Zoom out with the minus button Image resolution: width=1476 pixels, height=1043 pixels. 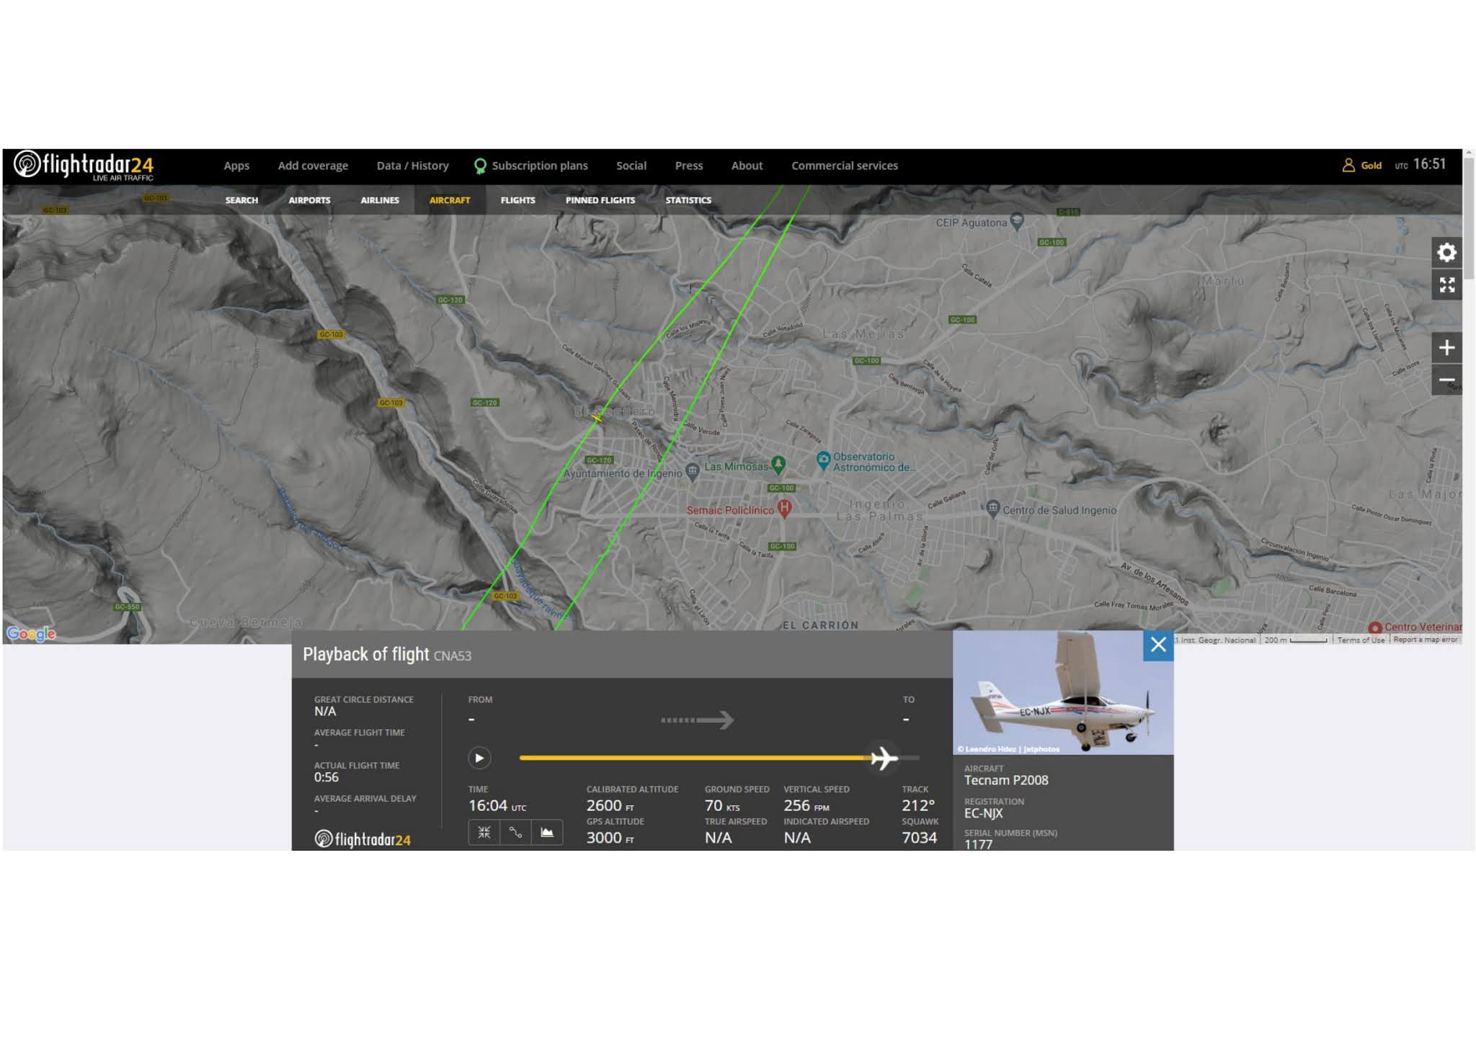point(1446,380)
